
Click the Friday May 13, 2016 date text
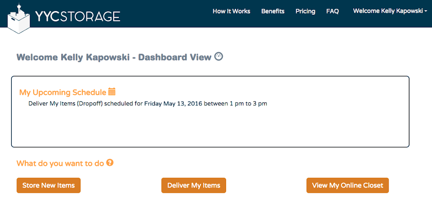point(173,104)
